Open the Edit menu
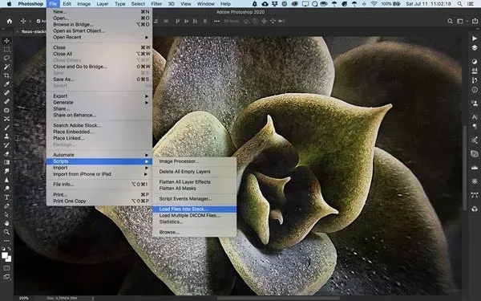 [x=67, y=4]
